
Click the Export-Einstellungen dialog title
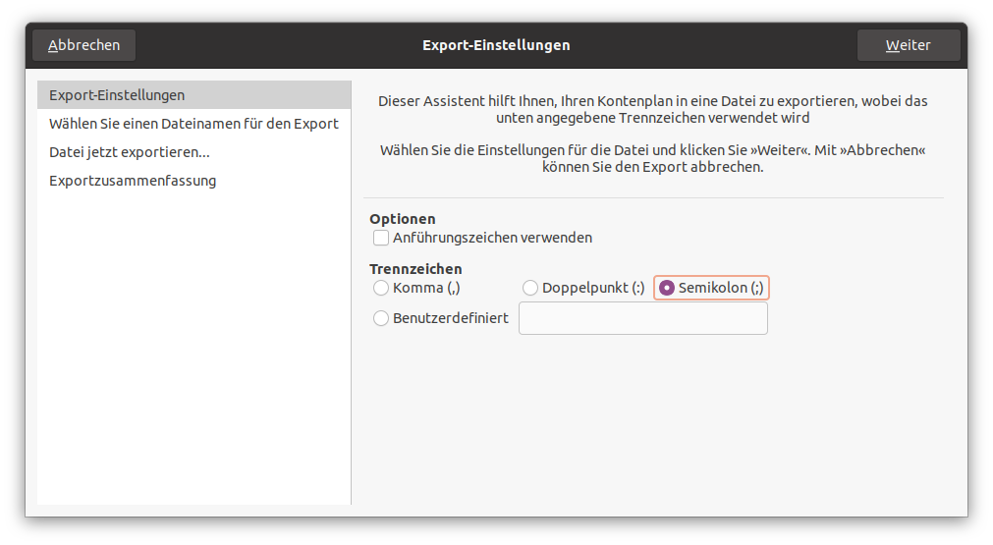[496, 45]
